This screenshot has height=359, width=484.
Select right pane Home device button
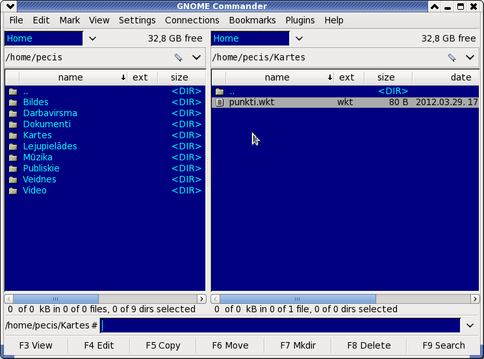pos(250,38)
